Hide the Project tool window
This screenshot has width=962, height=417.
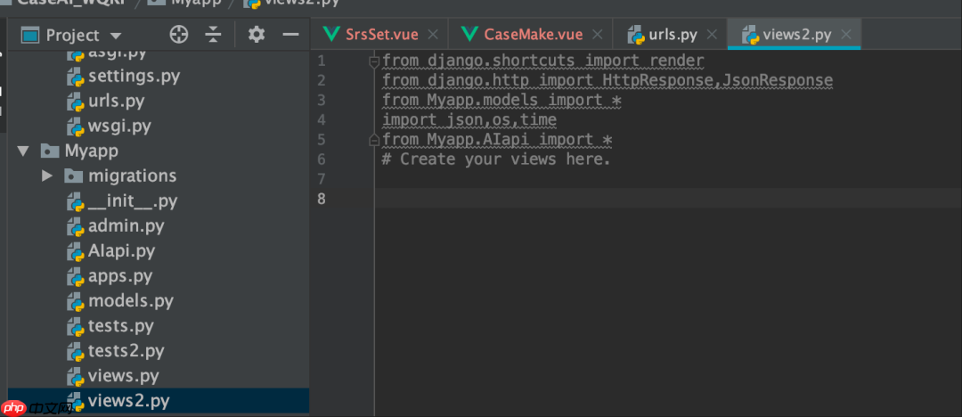coord(290,35)
